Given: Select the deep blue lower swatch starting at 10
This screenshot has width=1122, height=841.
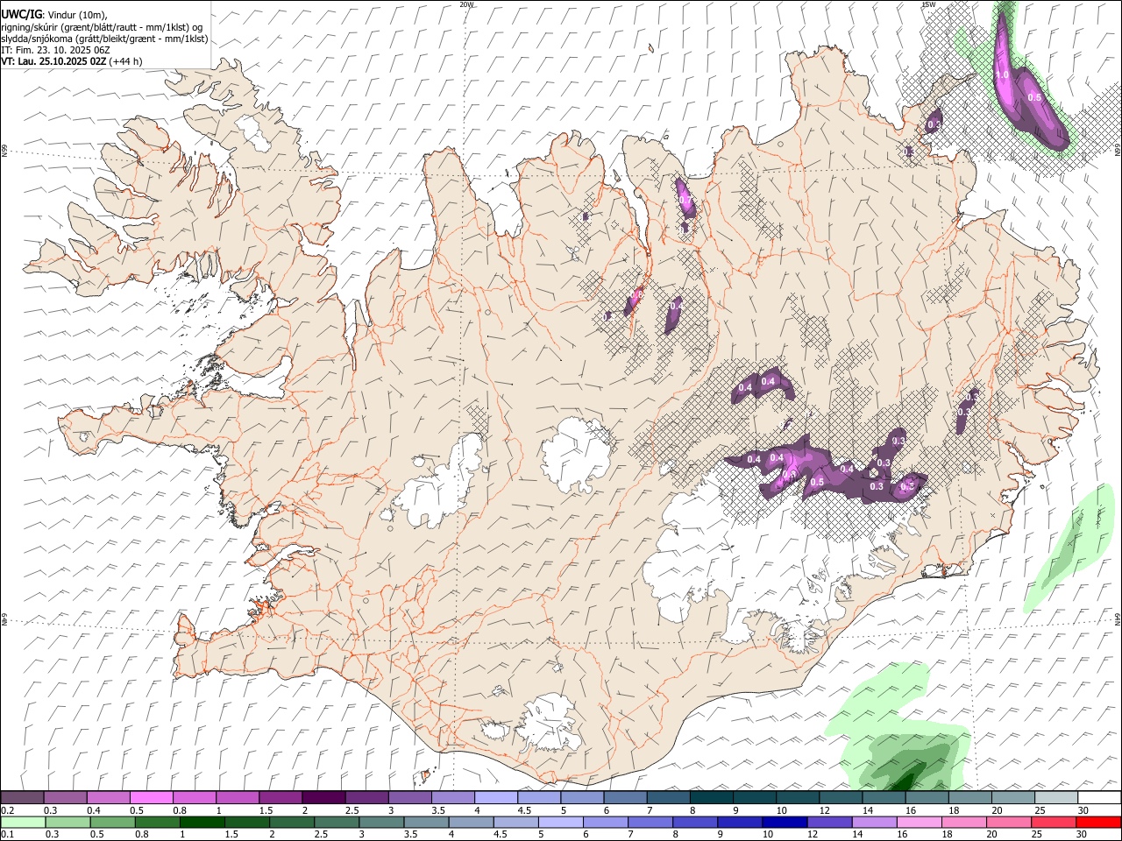Looking at the screenshot, I should 783,822.
